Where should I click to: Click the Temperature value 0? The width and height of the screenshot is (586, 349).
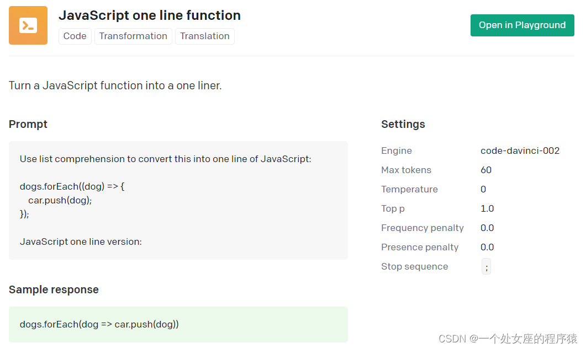(x=483, y=190)
